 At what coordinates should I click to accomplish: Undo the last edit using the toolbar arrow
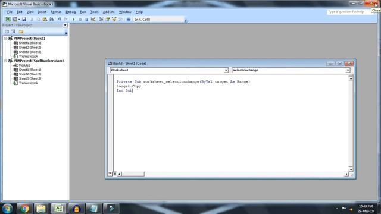[59, 19]
